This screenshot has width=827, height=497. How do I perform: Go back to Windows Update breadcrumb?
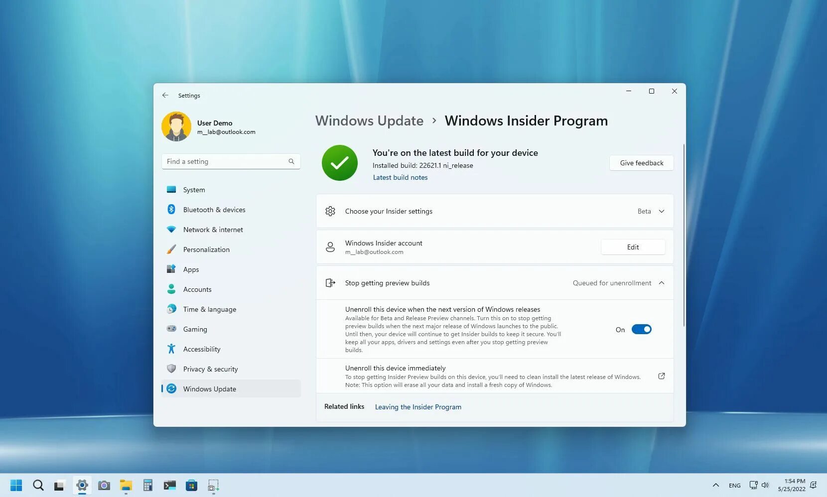pos(369,121)
